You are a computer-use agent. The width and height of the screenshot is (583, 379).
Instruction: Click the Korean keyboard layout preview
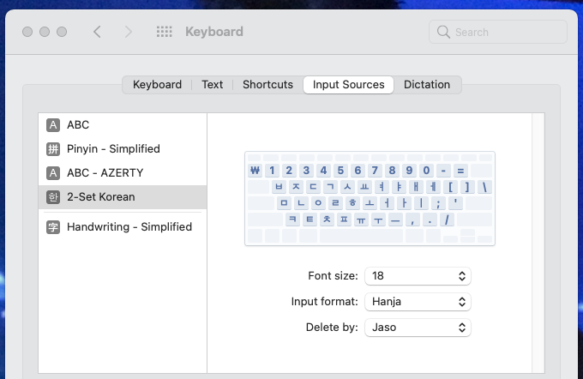coord(370,198)
